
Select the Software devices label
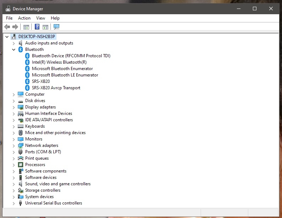coord(41,177)
